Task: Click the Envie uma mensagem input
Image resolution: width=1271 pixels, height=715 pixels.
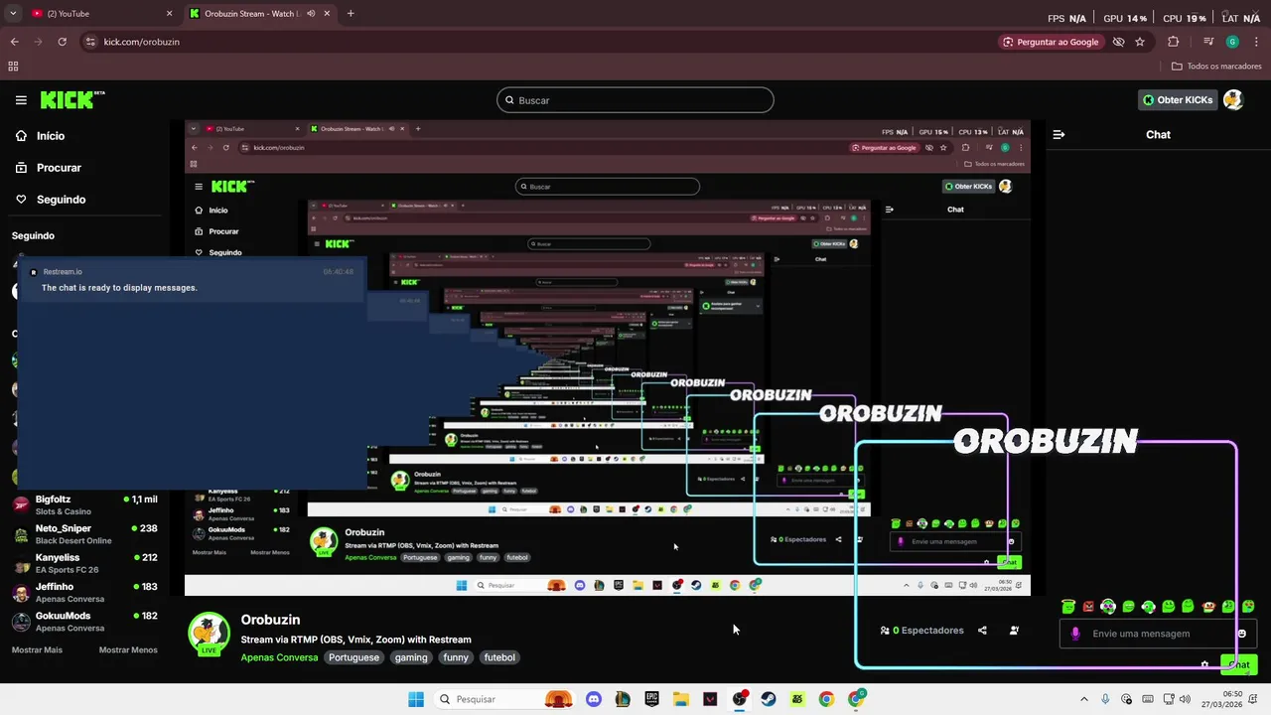Action: click(x=1157, y=634)
